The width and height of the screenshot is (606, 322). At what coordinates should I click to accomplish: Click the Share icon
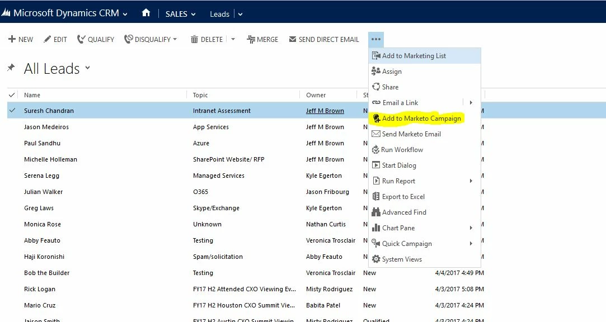click(375, 87)
